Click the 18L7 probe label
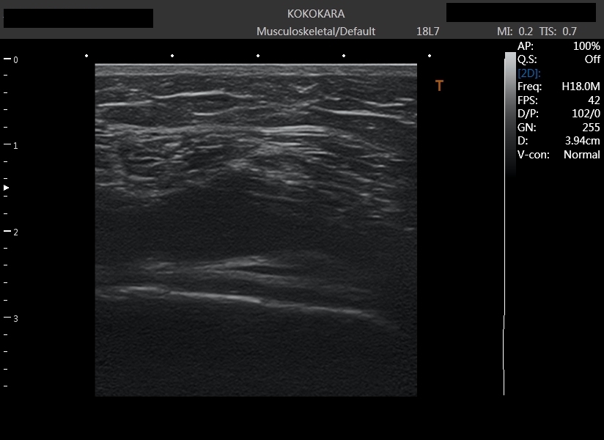The image size is (604, 440). (x=427, y=32)
